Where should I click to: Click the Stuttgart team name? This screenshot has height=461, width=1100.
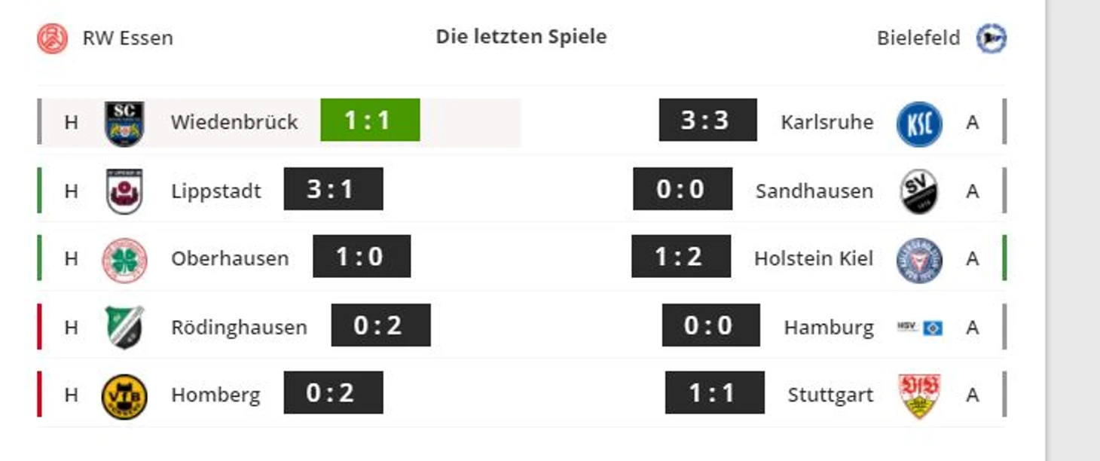(x=830, y=395)
